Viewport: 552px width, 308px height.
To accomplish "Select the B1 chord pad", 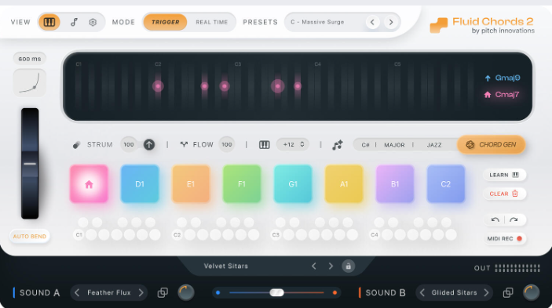I will tap(395, 183).
